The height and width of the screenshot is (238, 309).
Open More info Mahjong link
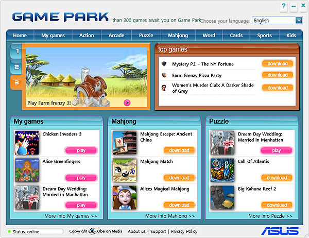pos(170,216)
